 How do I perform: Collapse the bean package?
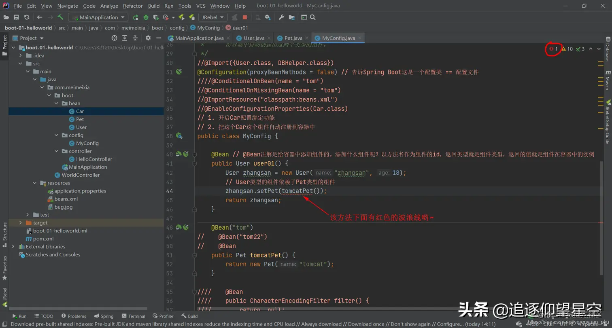57,104
